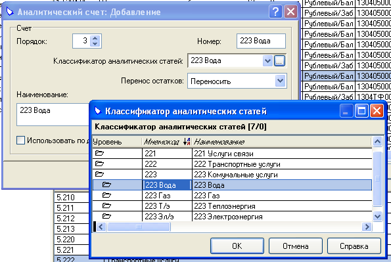Select row 221 Услуги связи
This screenshot has height=262, width=391.
pos(232,153)
